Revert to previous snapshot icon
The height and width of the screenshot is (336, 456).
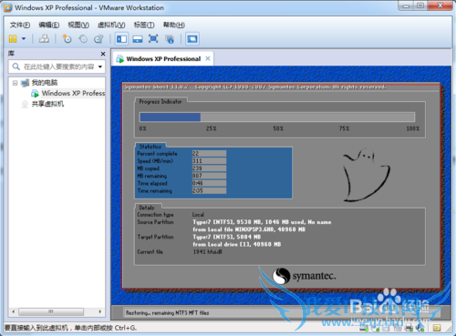83,39
